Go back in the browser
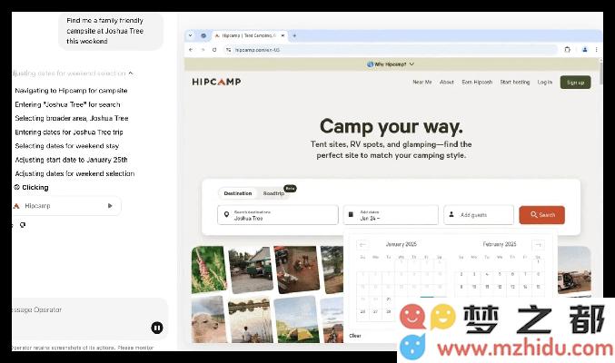This screenshot has width=615, height=363. tap(191, 50)
